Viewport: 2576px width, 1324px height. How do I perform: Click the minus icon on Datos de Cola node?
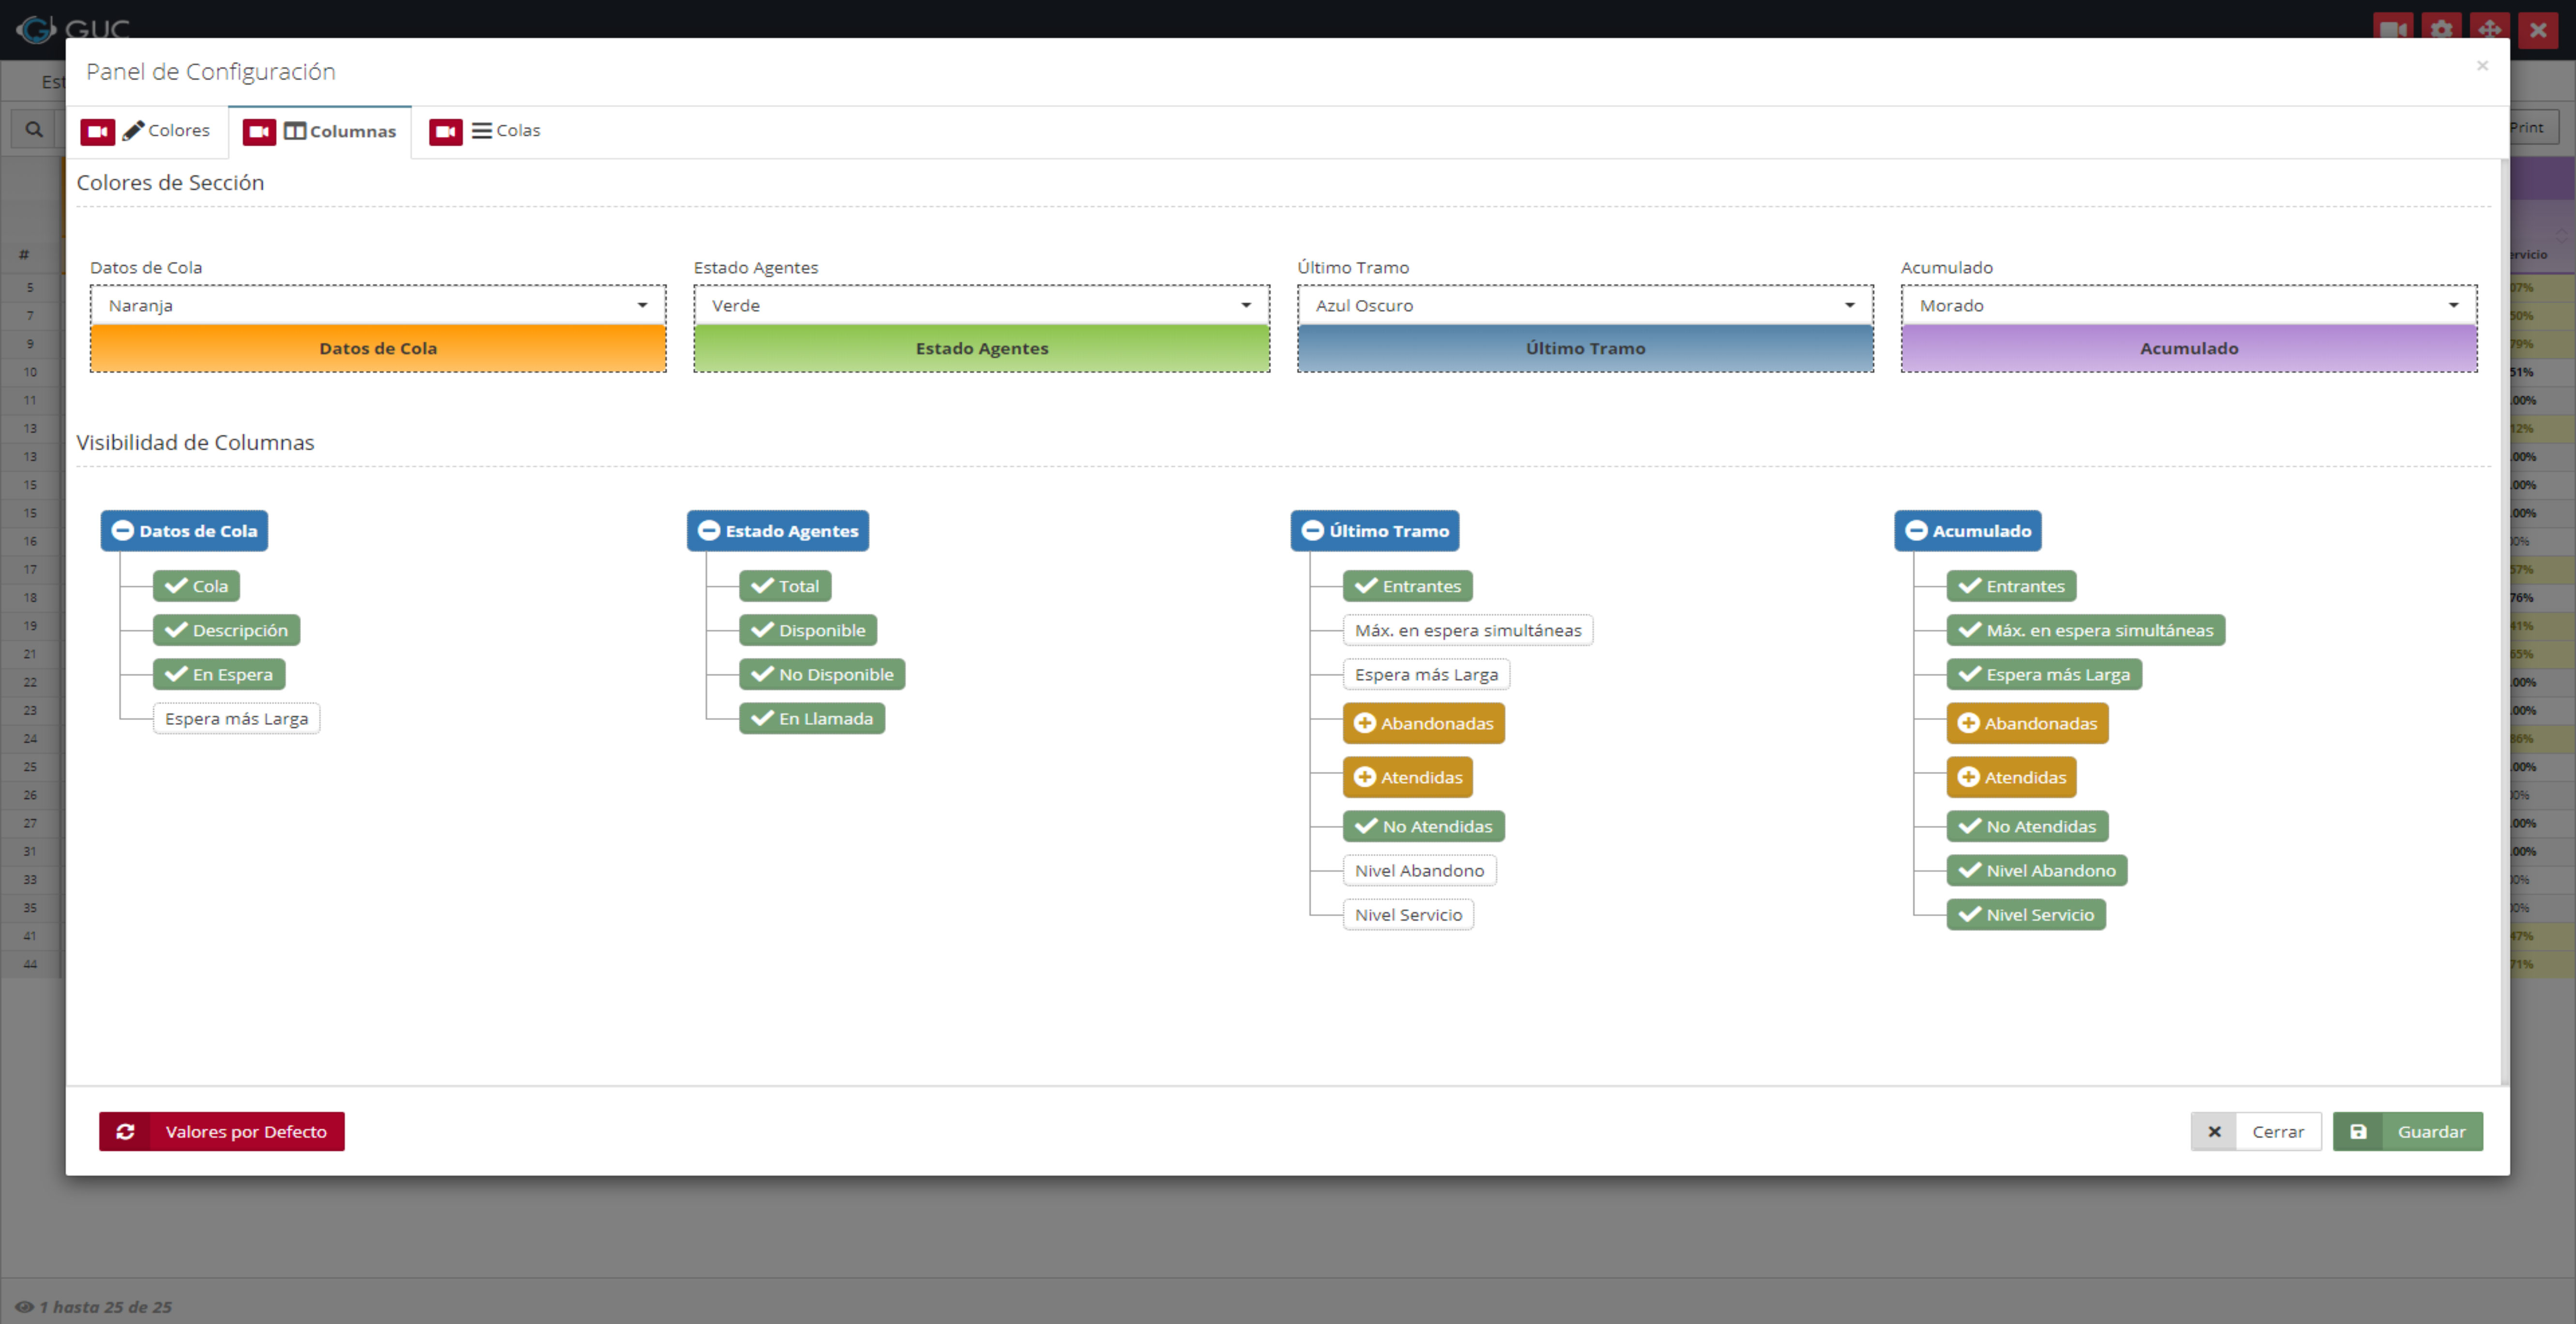click(123, 530)
